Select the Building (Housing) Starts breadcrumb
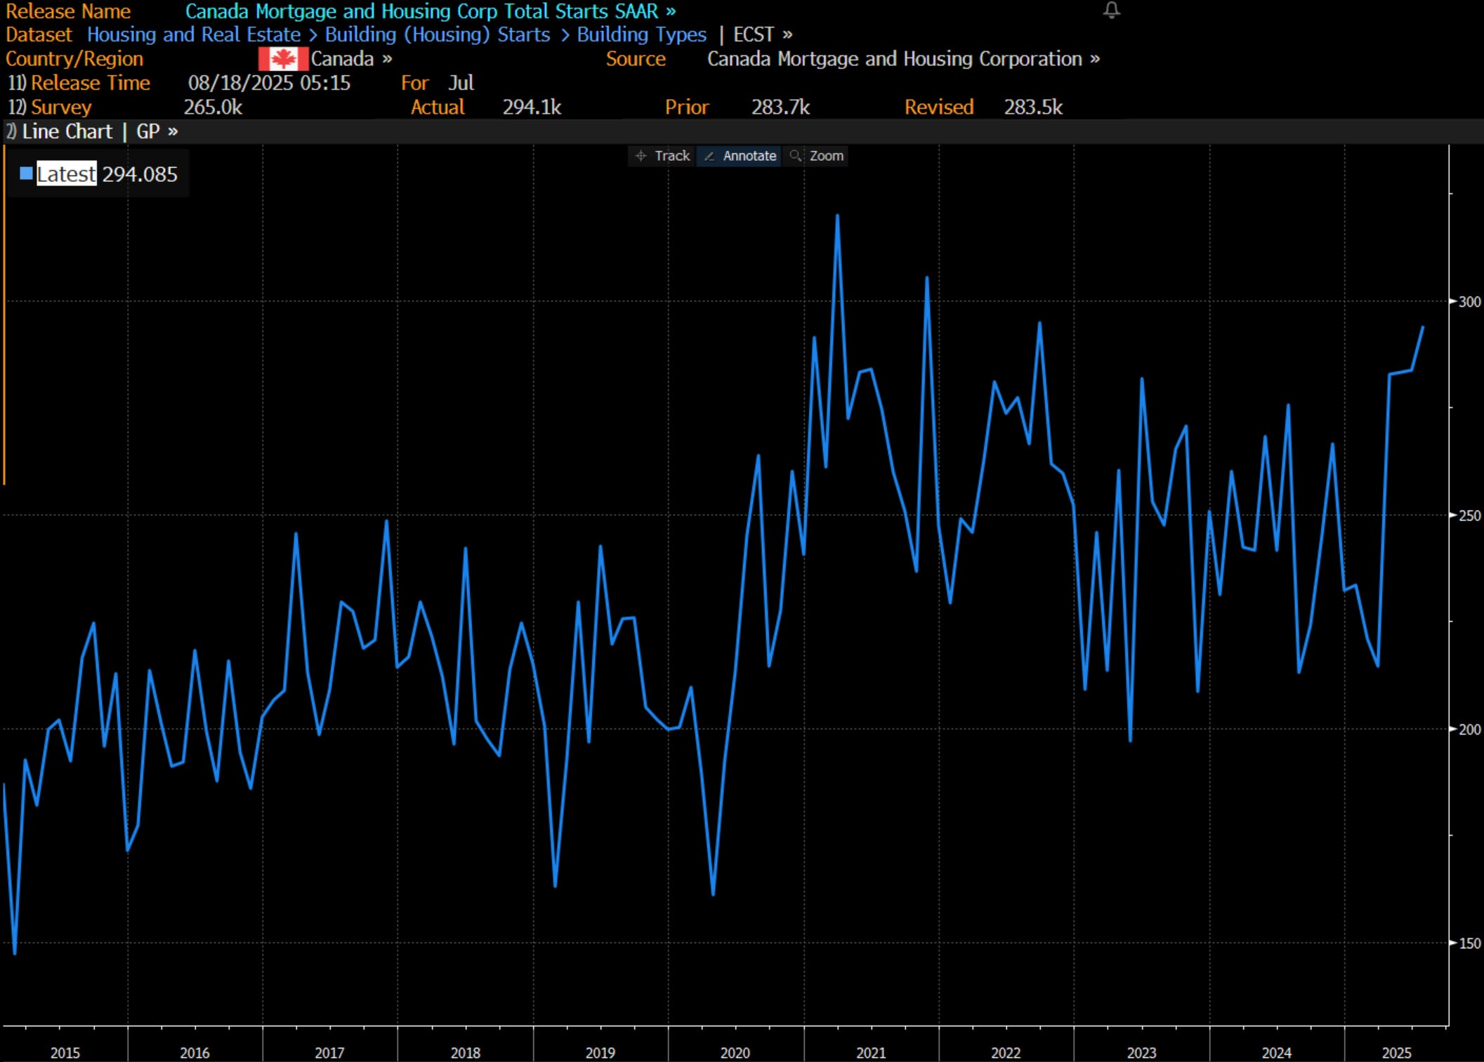 pos(437,34)
